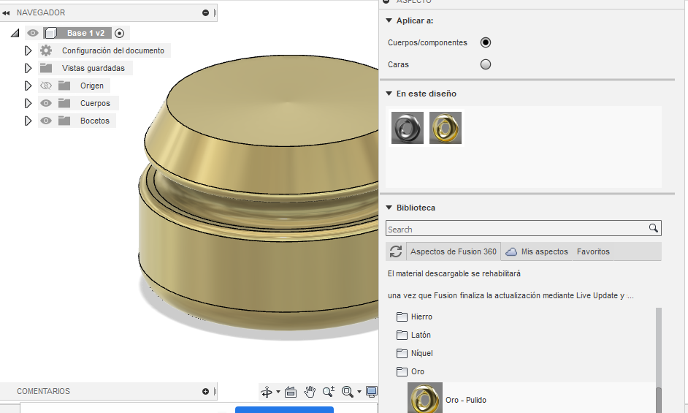This screenshot has height=413, width=688.
Task: Open the Níquel material folder
Action: [415, 353]
